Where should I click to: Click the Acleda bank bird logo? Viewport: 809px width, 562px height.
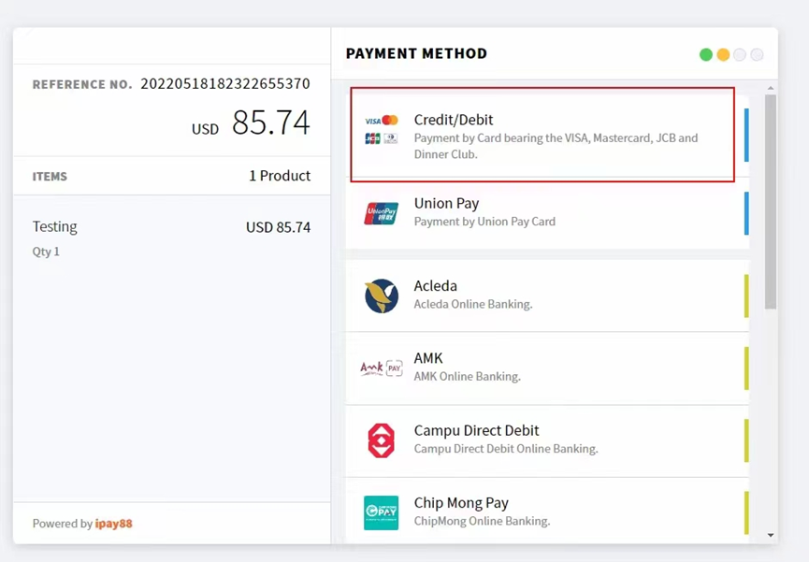(382, 295)
